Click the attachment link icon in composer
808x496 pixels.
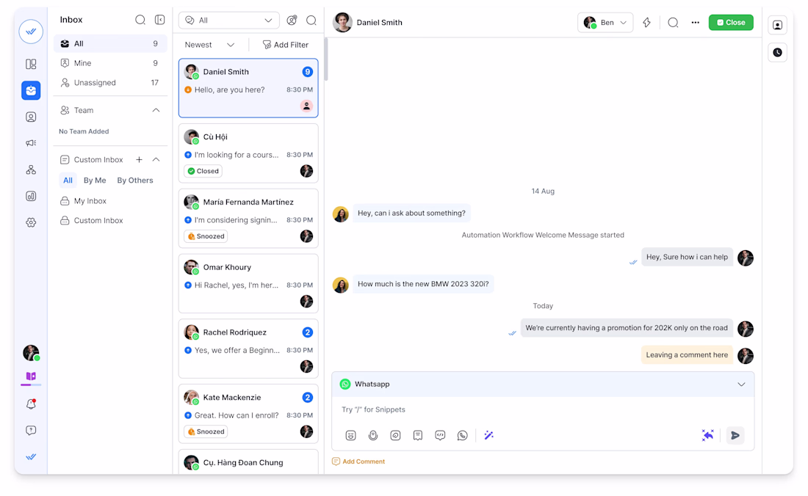395,435
